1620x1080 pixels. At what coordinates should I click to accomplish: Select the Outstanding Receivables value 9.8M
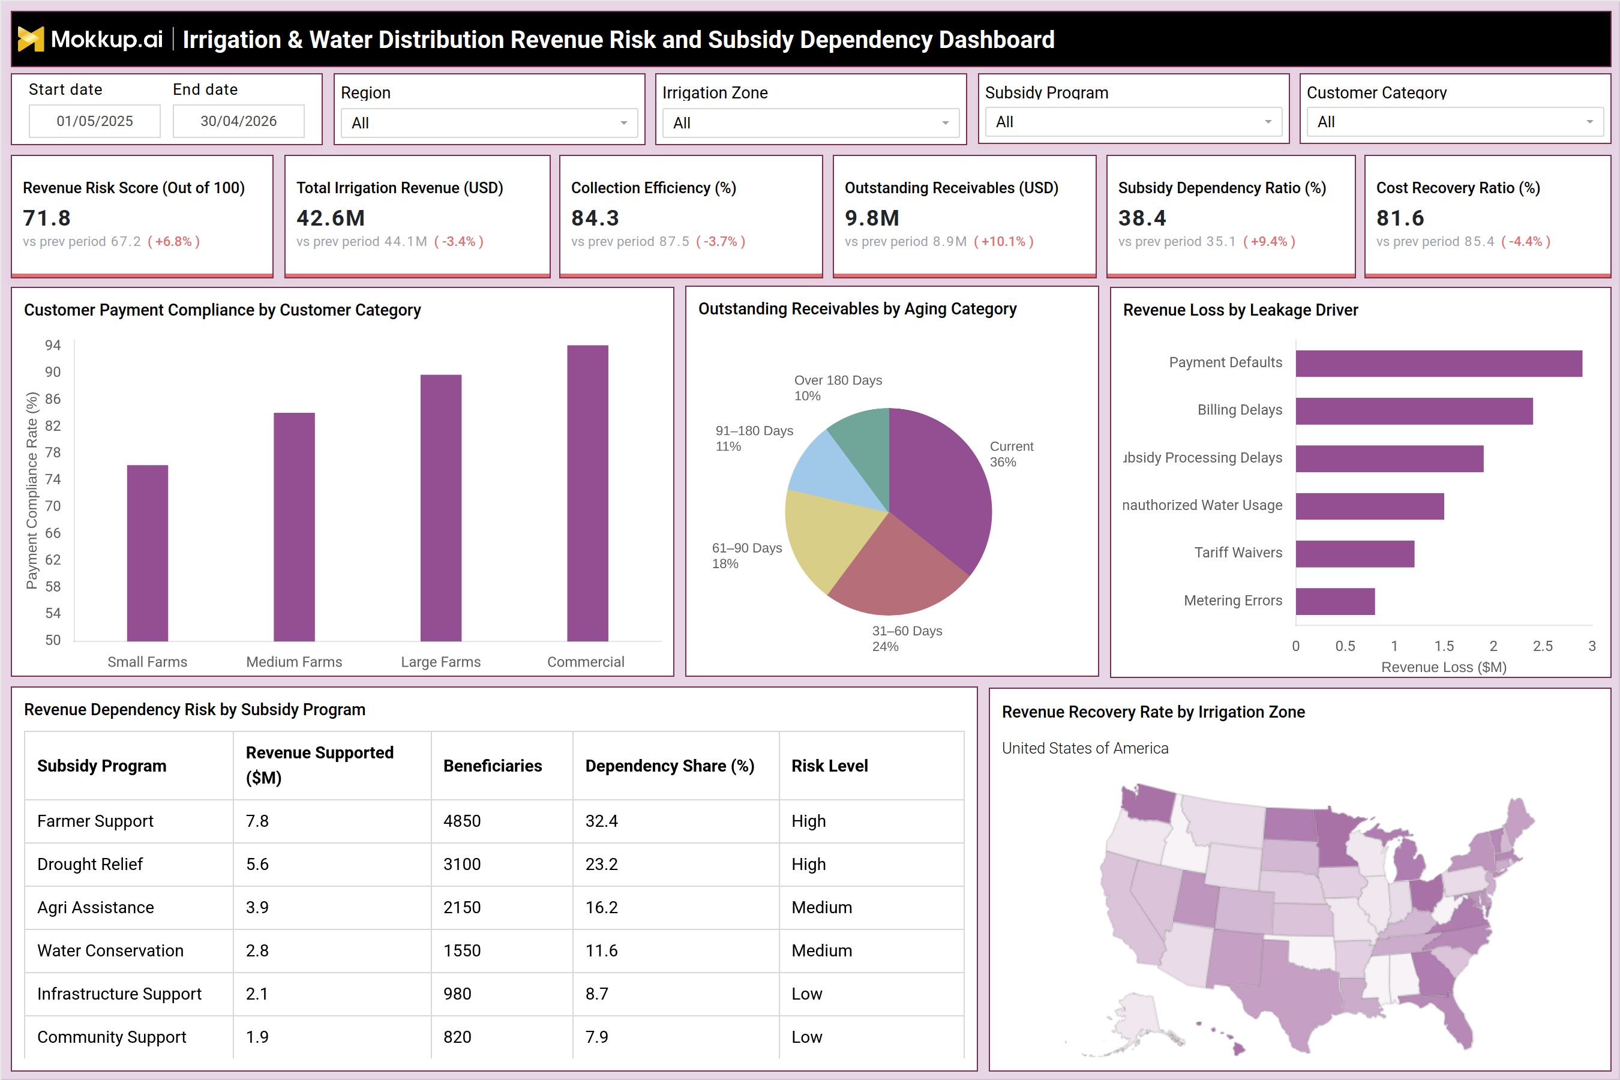click(x=872, y=218)
